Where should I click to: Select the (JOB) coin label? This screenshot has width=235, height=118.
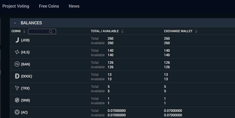(x=25, y=40)
